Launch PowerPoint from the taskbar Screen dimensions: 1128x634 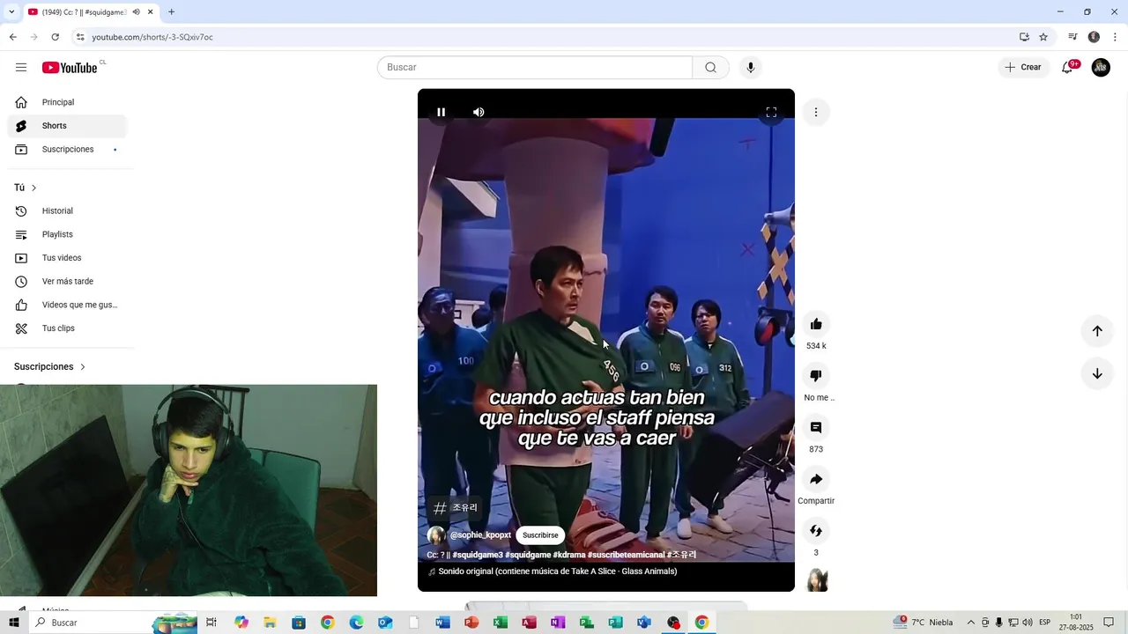pos(471,623)
